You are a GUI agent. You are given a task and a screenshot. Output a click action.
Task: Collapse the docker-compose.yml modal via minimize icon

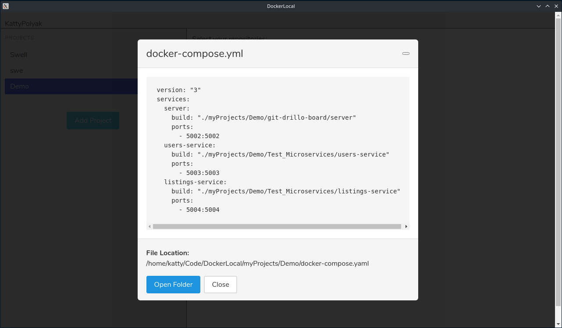point(405,53)
